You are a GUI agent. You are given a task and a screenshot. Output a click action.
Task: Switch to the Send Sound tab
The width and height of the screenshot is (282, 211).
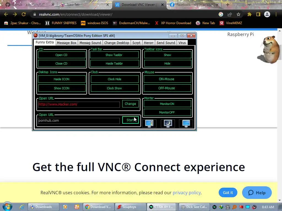(166, 43)
